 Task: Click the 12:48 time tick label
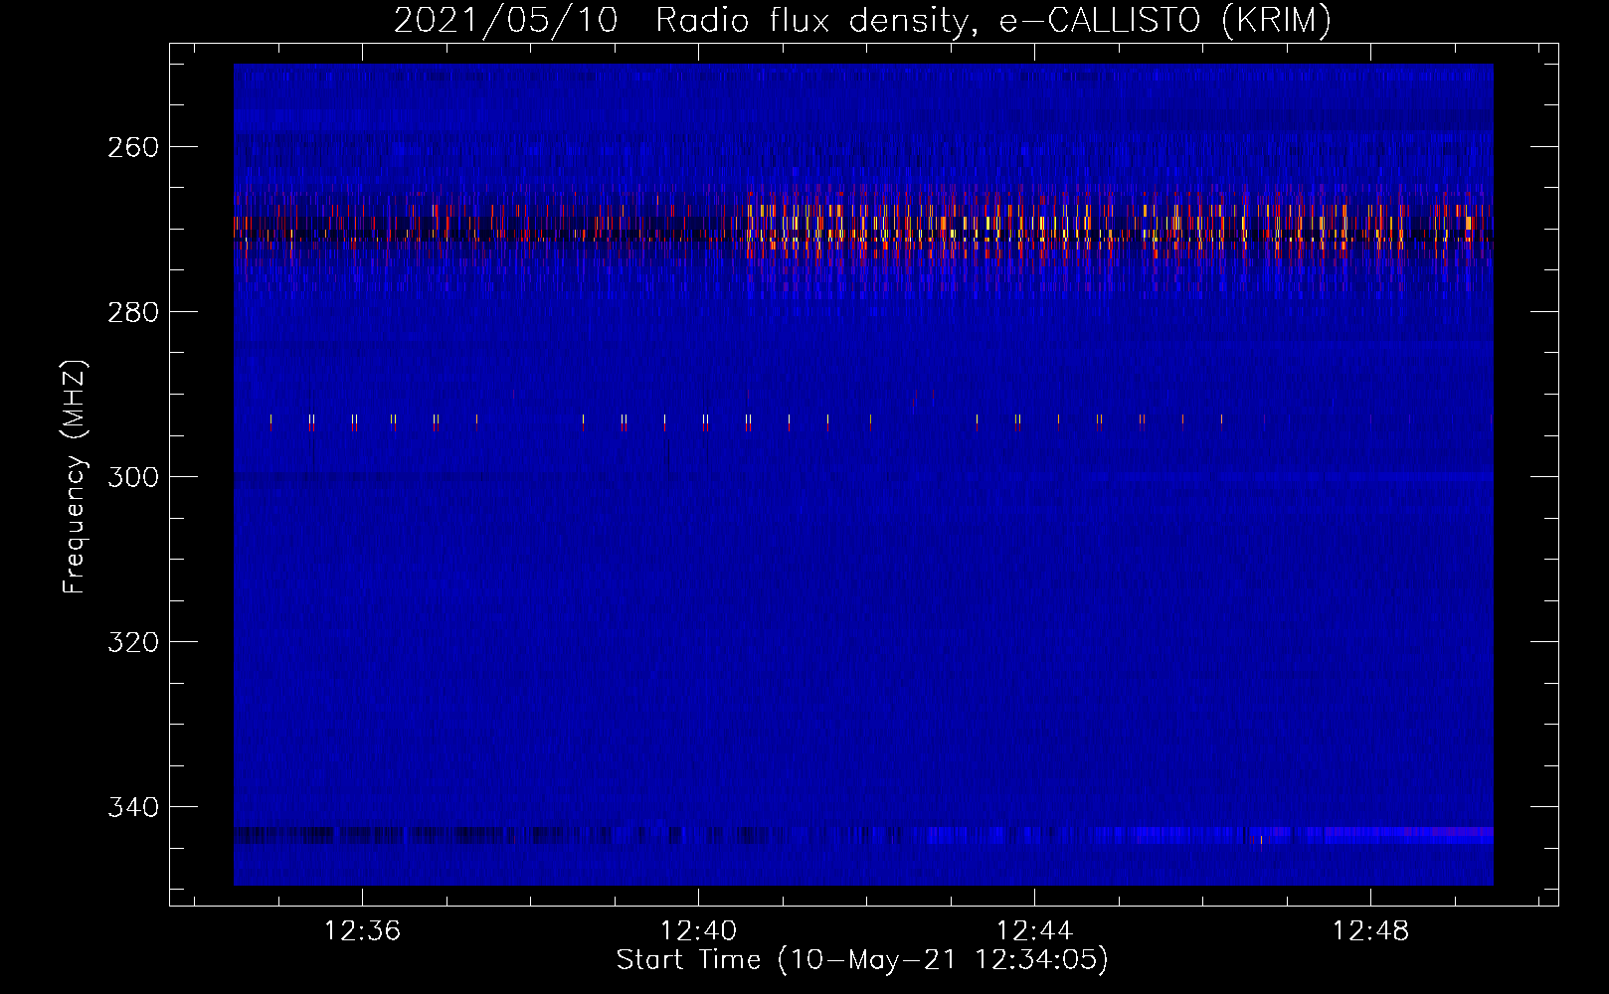[x=1370, y=931]
